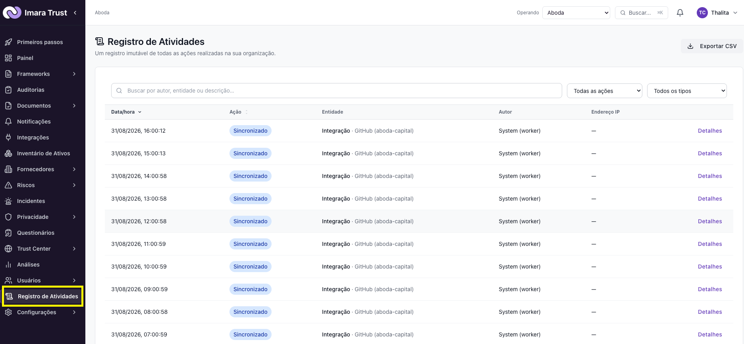The height and width of the screenshot is (344, 744).
Task: Click the rocket icon for Primeiros passos
Action: click(x=8, y=42)
